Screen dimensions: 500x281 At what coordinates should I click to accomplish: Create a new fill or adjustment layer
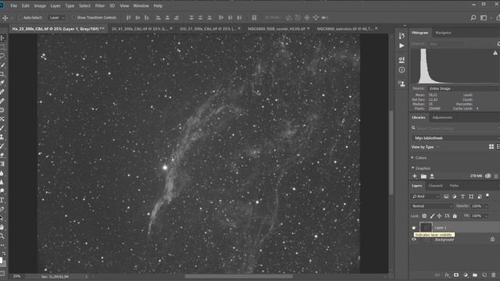pos(466,275)
